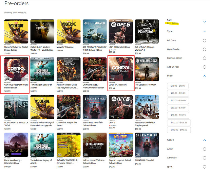This screenshot has width=210, height=170.
Task: Click the Showing 24 of 94 results text
Action: click(15, 13)
